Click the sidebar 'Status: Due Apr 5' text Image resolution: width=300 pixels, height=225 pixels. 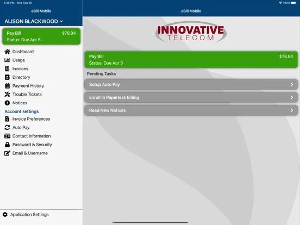[23, 40]
